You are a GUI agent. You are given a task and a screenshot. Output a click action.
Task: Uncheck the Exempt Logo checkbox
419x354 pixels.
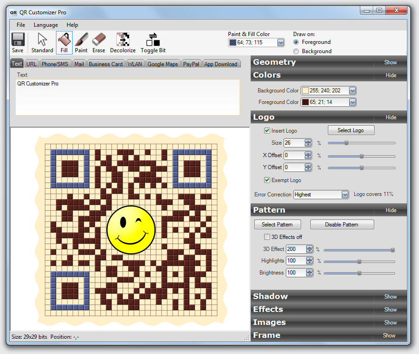[267, 180]
